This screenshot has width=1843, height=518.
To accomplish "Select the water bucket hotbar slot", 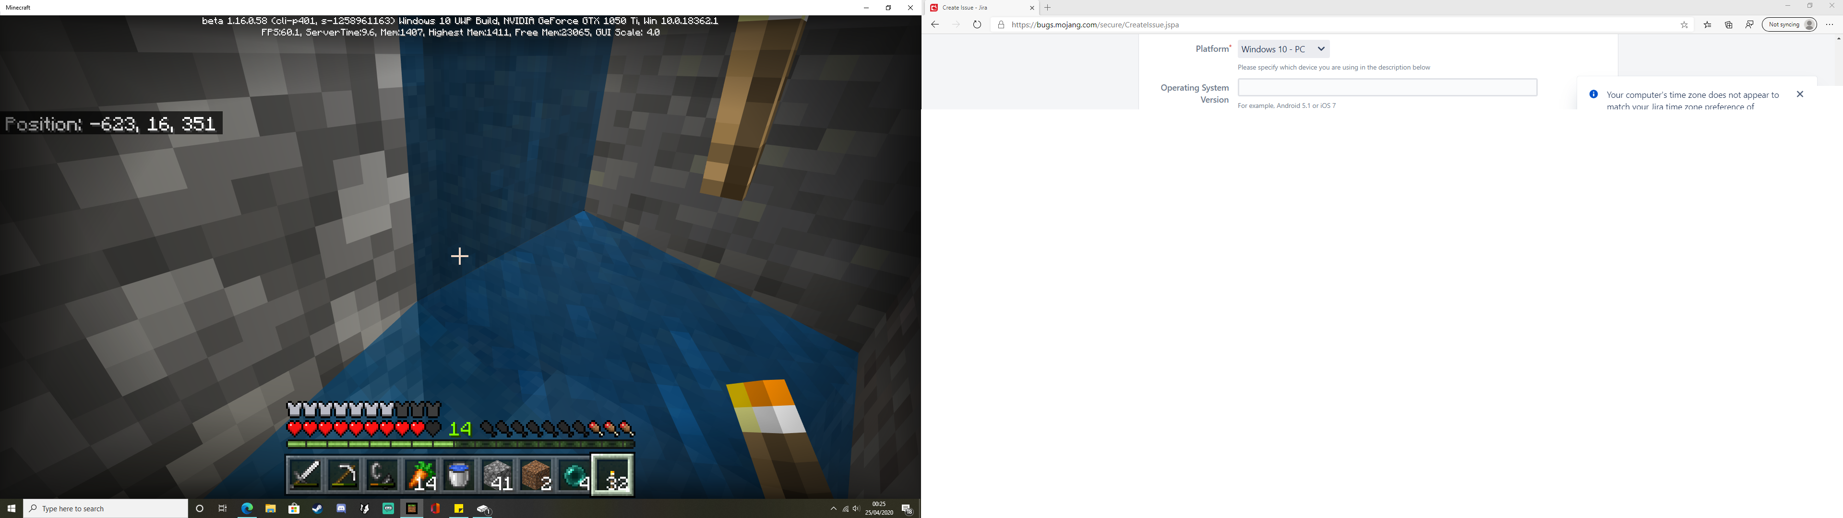I will click(x=459, y=475).
